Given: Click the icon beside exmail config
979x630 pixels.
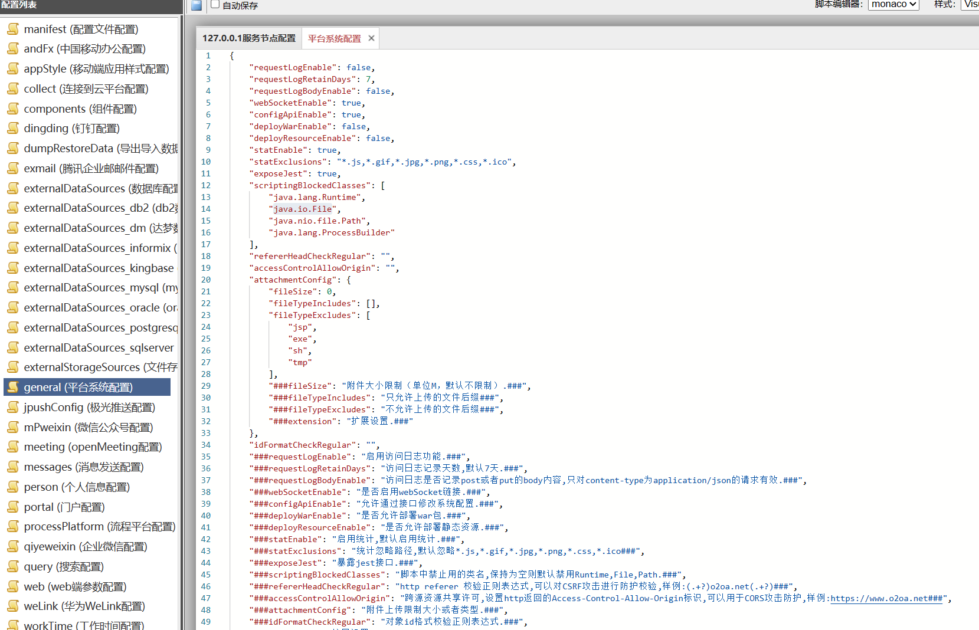Looking at the screenshot, I should (x=13, y=168).
